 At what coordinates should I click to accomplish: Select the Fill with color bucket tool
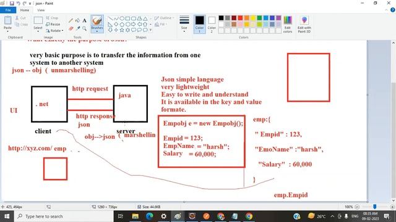tap(77, 20)
